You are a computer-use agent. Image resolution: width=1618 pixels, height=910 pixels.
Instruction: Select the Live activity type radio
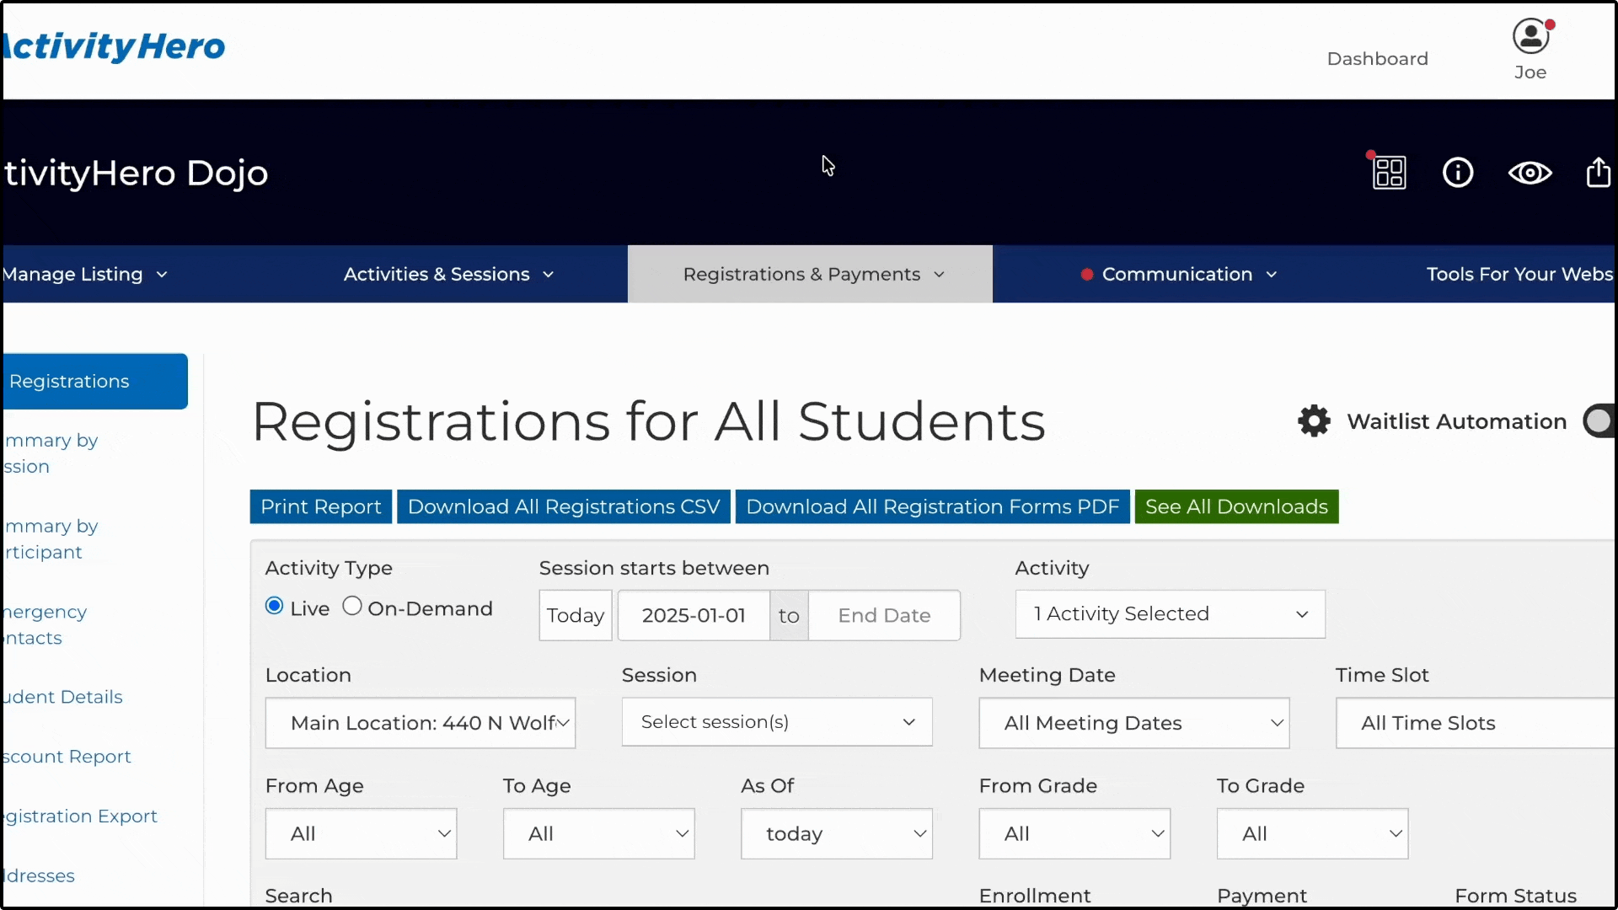(x=274, y=607)
